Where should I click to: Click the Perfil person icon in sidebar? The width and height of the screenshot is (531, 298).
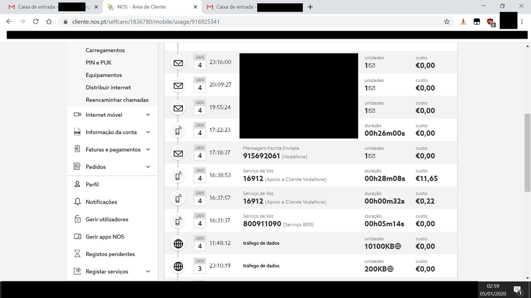click(x=78, y=185)
